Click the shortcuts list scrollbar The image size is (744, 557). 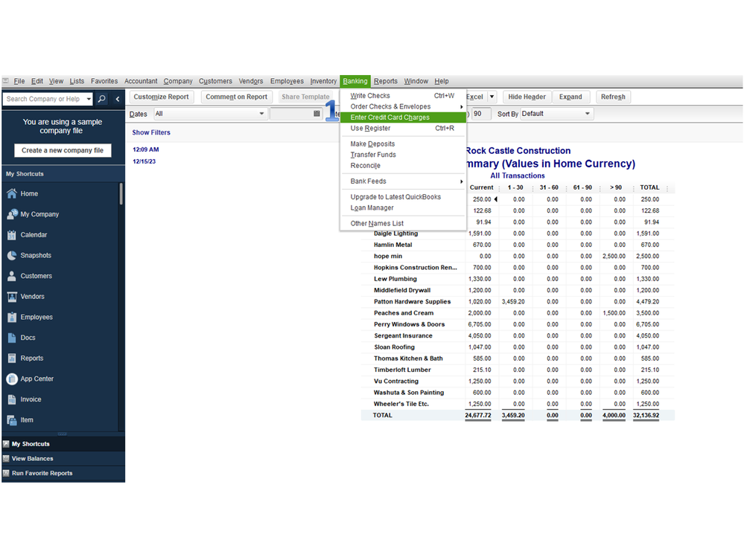pos(121,194)
